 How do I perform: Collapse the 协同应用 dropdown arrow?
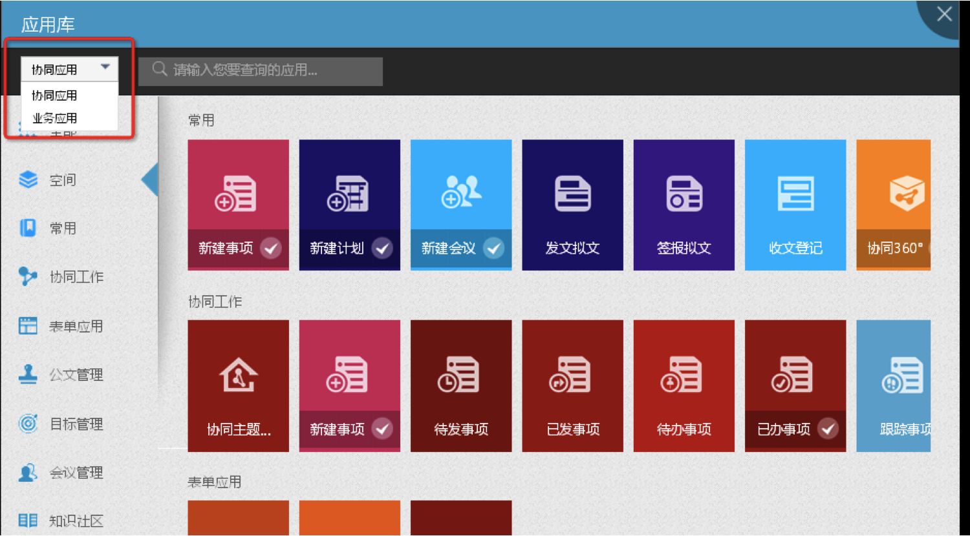[105, 67]
